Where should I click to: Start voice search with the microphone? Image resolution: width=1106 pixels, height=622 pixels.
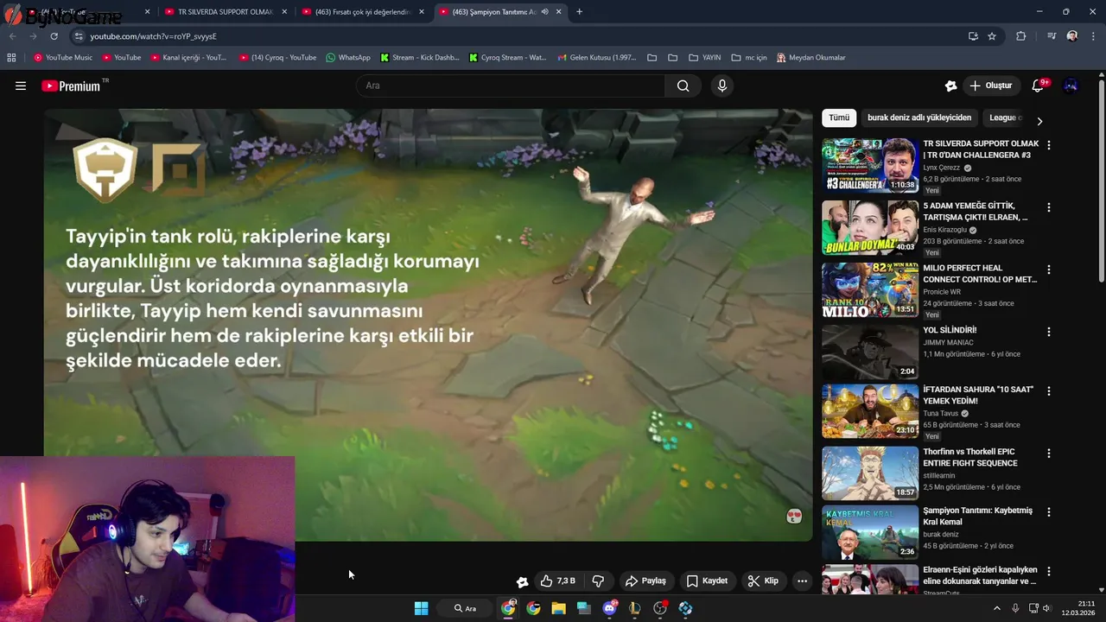pyautogui.click(x=722, y=86)
